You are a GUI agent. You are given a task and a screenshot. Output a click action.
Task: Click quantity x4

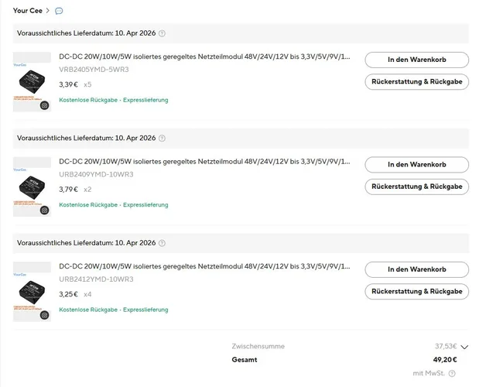[87, 294]
